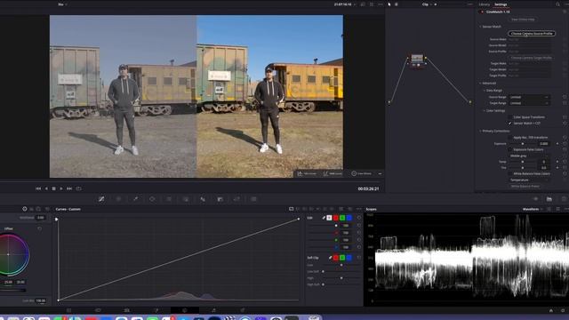569x320 pixels.
Task: Open the Fairlight page tab
Action: point(213,310)
